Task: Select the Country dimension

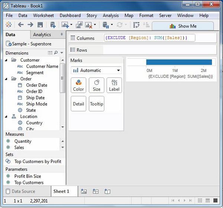Action: (x=34, y=123)
